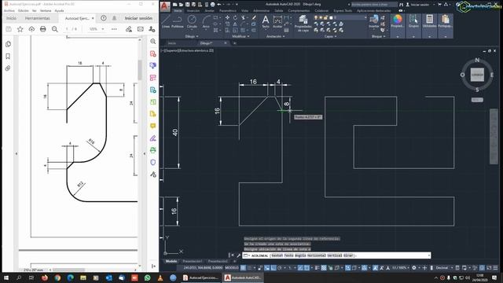Open the Vista ribbon tab
Screen dimensions: 503x283
pyautogui.click(x=244, y=10)
